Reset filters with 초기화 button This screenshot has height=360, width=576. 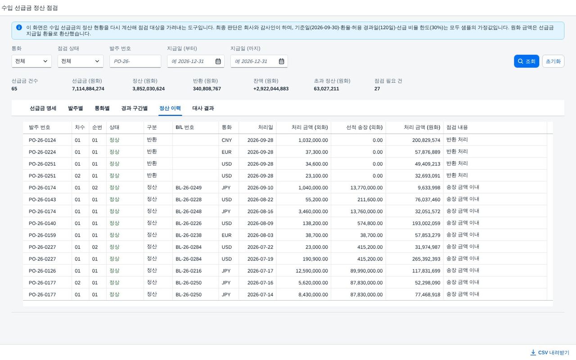pos(553,61)
